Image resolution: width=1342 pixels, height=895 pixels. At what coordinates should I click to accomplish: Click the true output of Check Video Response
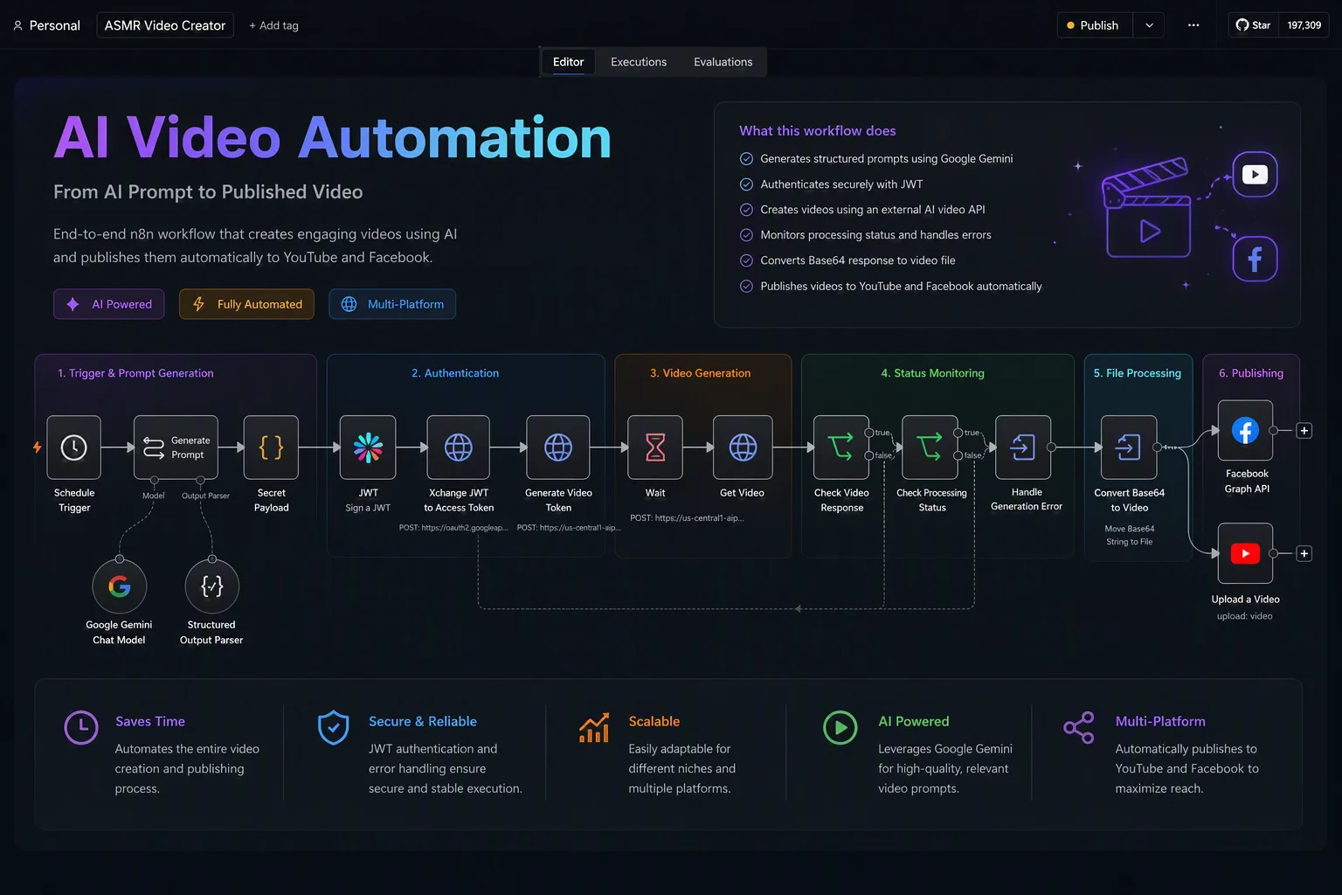(x=869, y=433)
